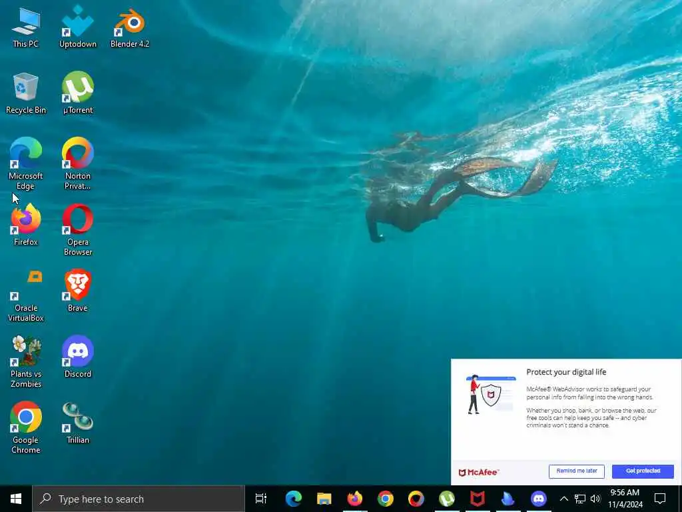
Task: Open Google Chrome from the taskbar
Action: click(386, 499)
